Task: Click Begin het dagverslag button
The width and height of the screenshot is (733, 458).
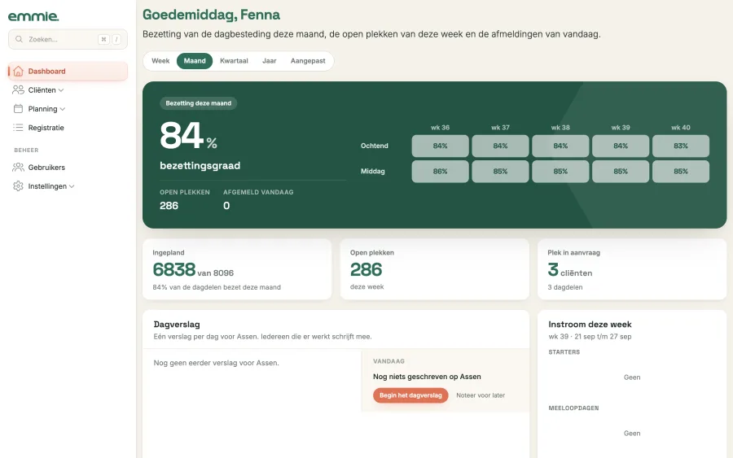Action: (410, 395)
